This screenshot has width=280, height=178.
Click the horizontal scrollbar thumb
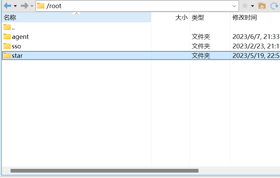104,171
